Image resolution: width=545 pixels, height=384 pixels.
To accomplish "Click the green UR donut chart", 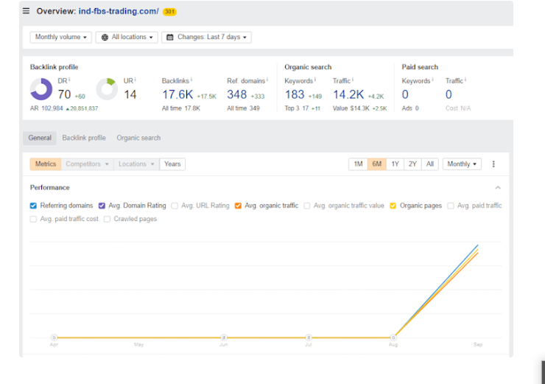I will [107, 89].
